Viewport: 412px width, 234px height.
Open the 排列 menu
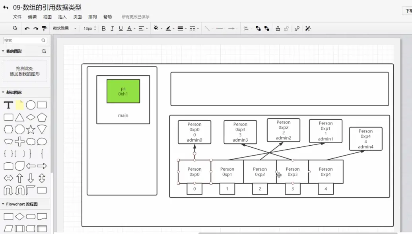tap(93, 17)
